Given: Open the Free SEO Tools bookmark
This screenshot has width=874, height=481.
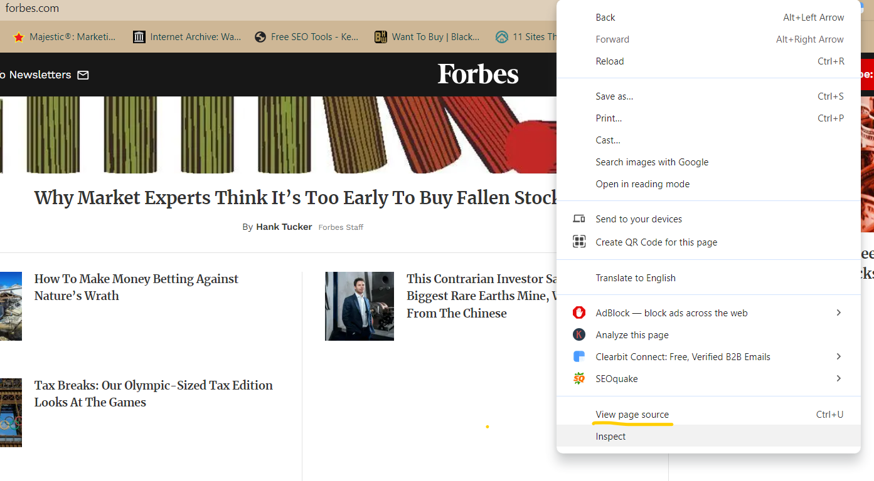Looking at the screenshot, I should 307,37.
